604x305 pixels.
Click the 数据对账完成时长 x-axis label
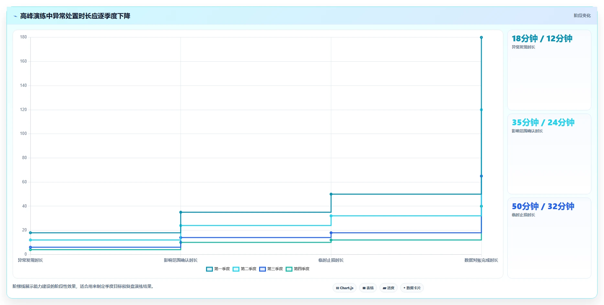pyautogui.click(x=481, y=260)
